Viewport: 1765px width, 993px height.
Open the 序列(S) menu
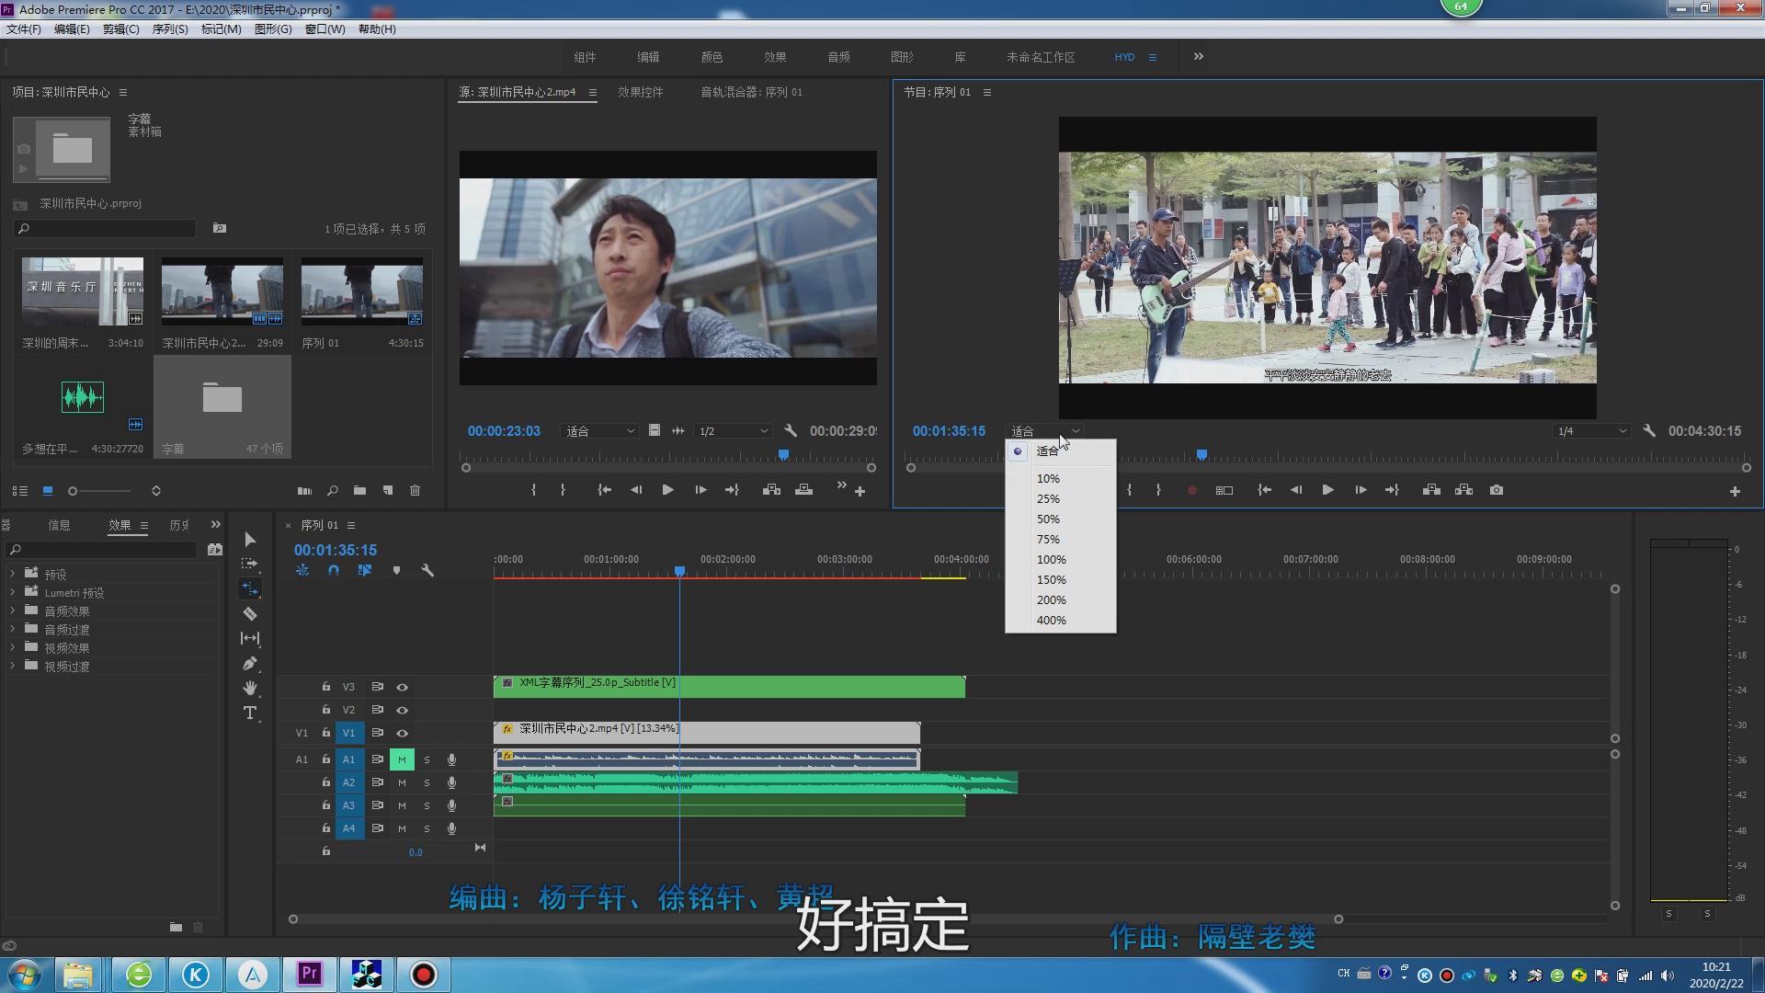point(170,29)
